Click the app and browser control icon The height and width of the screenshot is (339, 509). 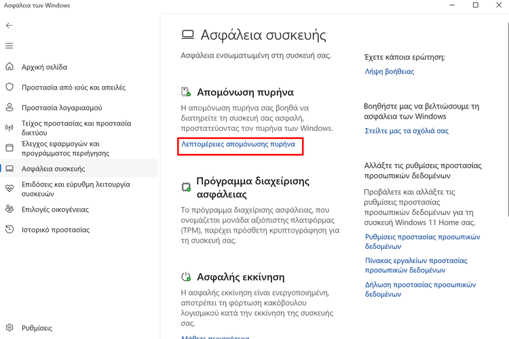click(10, 148)
